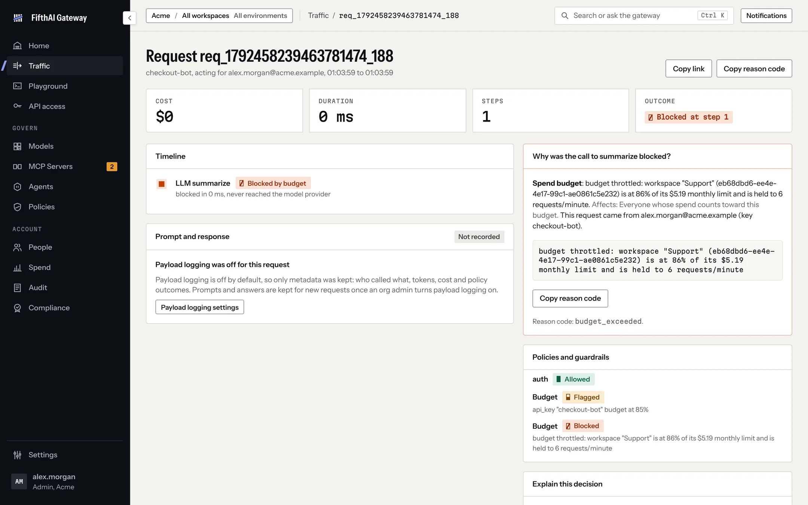
Task: Click the Blocked by budget tag
Action: click(x=273, y=183)
